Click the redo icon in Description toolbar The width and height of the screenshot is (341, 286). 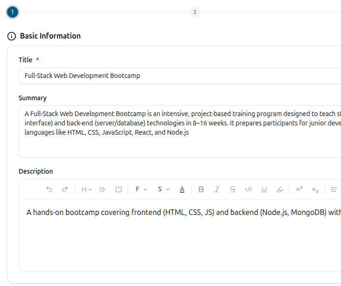(x=65, y=189)
